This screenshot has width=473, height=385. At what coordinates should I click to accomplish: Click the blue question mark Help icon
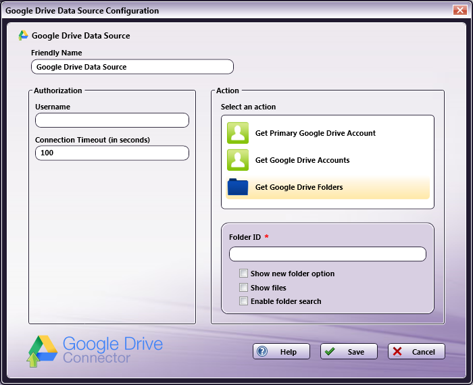[x=262, y=351]
